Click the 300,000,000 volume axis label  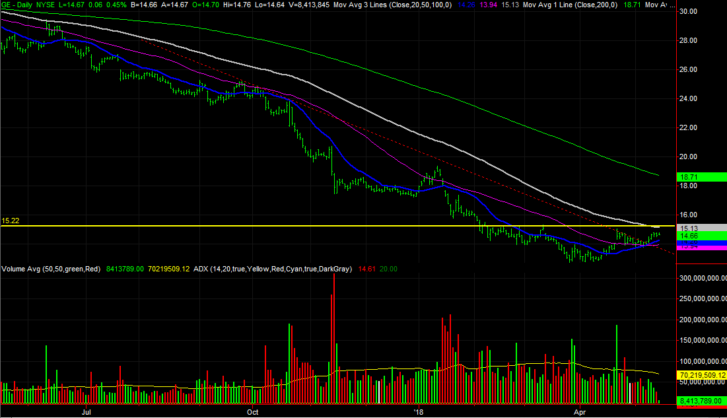point(703,279)
